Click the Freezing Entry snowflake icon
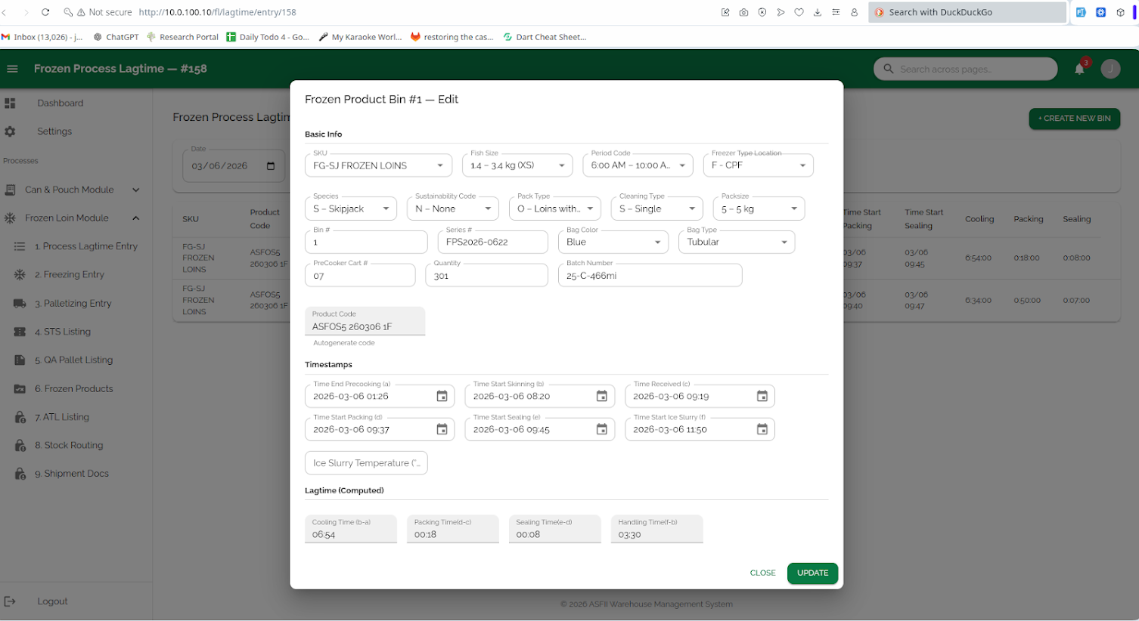This screenshot has width=1139, height=621. [20, 275]
